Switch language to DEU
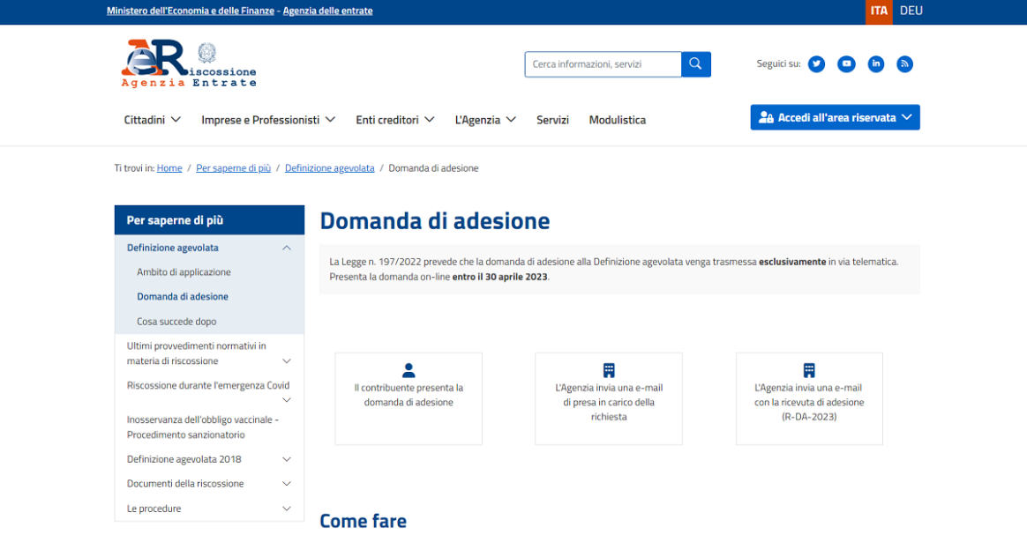This screenshot has width=1027, height=542. click(x=911, y=11)
